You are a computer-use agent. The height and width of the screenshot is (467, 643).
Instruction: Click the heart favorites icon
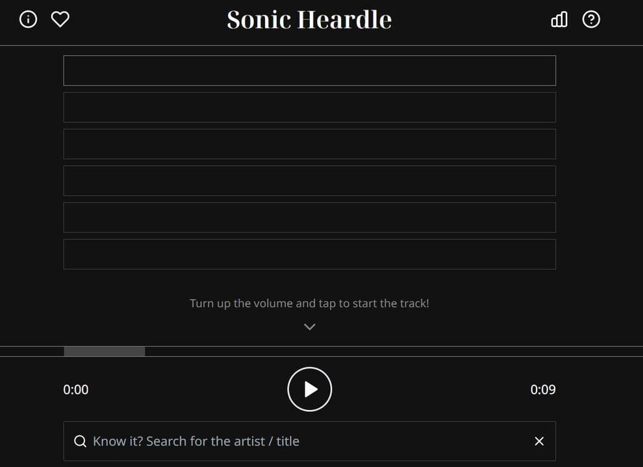pos(60,19)
